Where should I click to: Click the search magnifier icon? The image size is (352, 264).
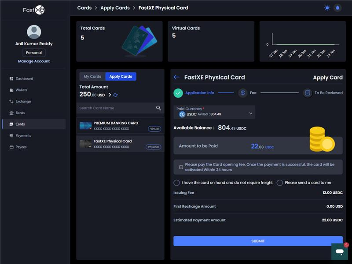[x=158, y=108]
